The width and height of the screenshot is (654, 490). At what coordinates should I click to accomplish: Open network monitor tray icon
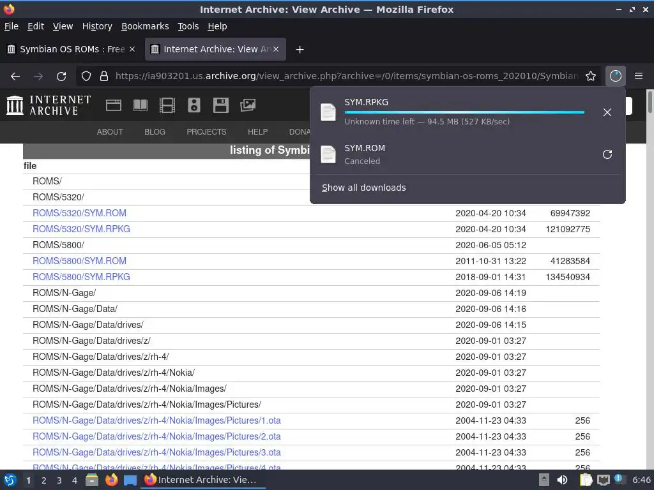pos(603,480)
